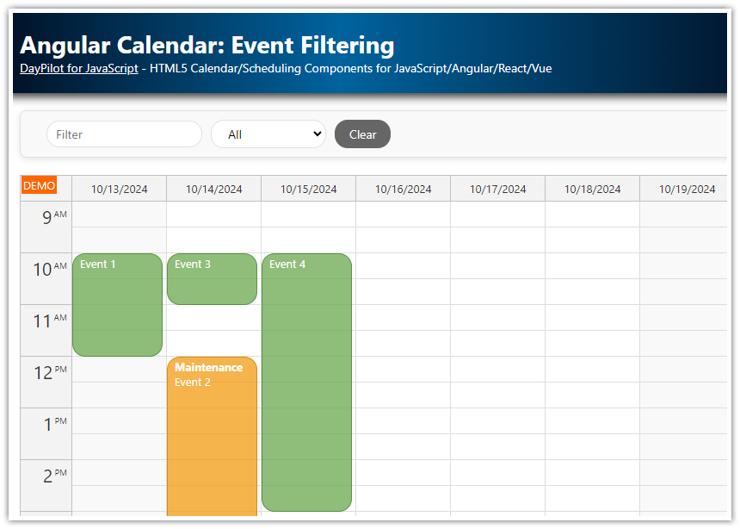Select the 10/13/2024 column header

tap(119, 188)
